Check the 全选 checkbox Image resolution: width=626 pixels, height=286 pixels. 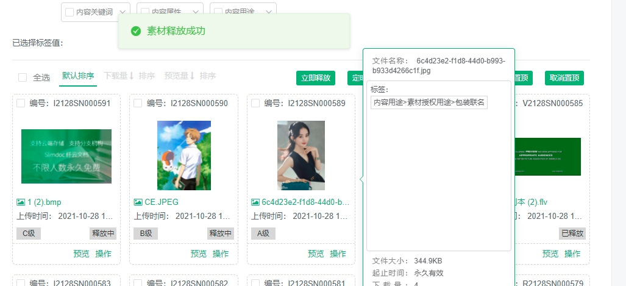click(23, 77)
